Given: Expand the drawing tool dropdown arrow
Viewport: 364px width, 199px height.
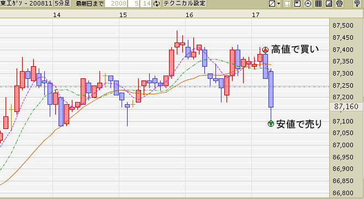Looking at the screenshot, I should point(278,4).
